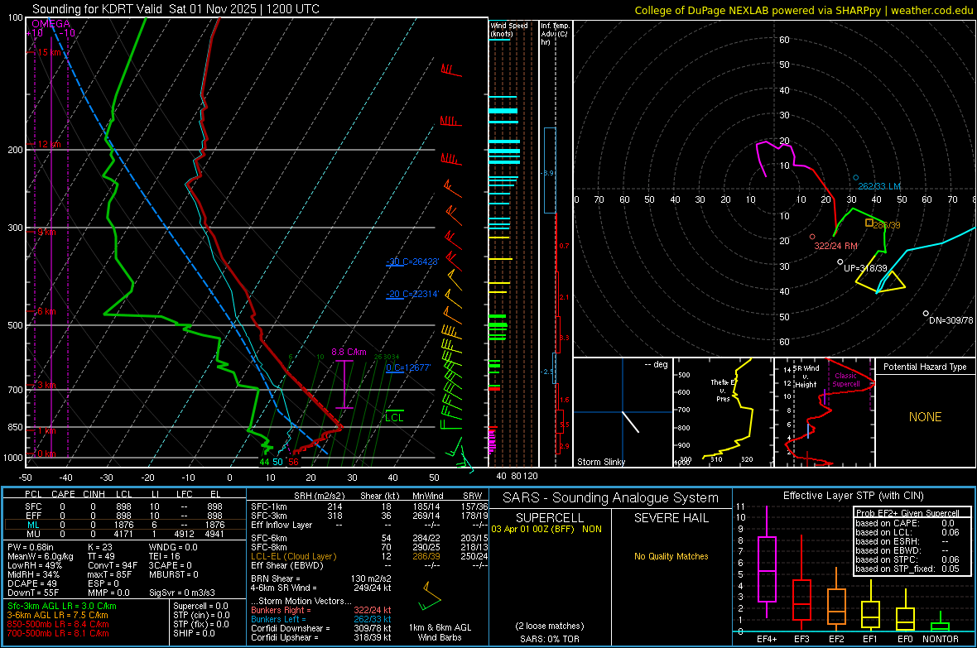Select the OMEGA label on the skew-T
977x648 pixels.
pyautogui.click(x=51, y=24)
